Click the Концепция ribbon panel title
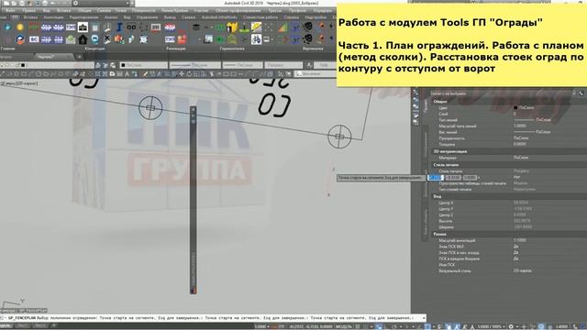Image resolution: width=587 pixels, height=330 pixels. (94, 49)
